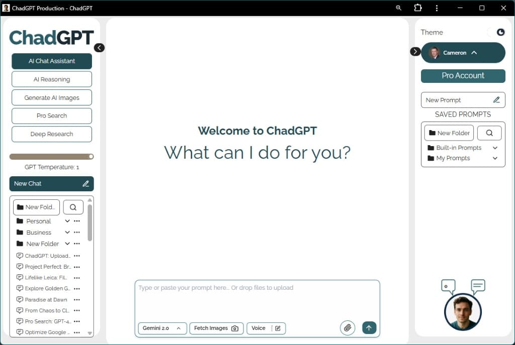Click the ChadGPT logo
Screen dimensions: 515x345
52,38
